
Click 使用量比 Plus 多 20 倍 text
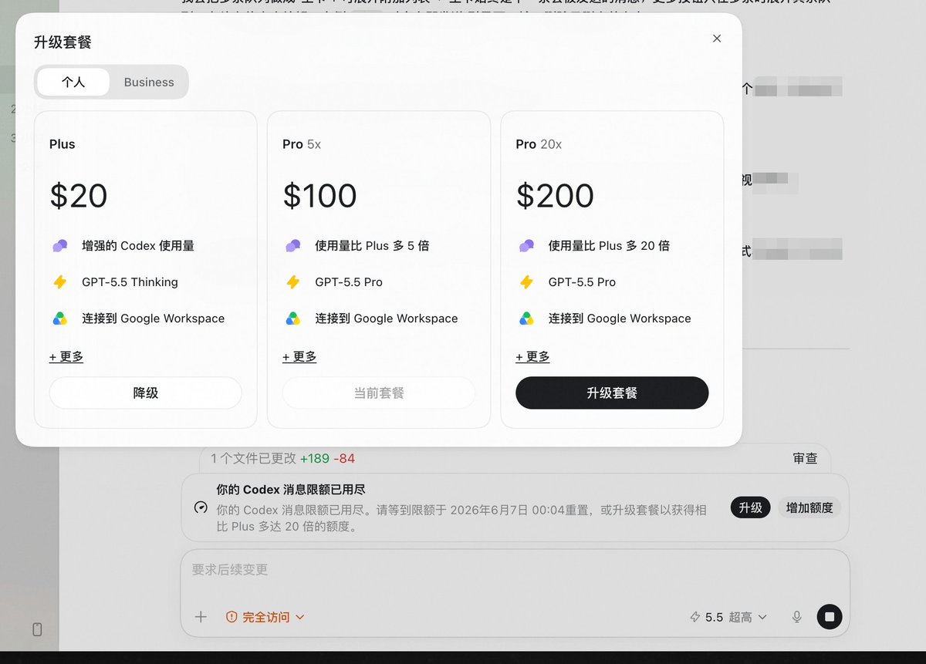tap(609, 246)
